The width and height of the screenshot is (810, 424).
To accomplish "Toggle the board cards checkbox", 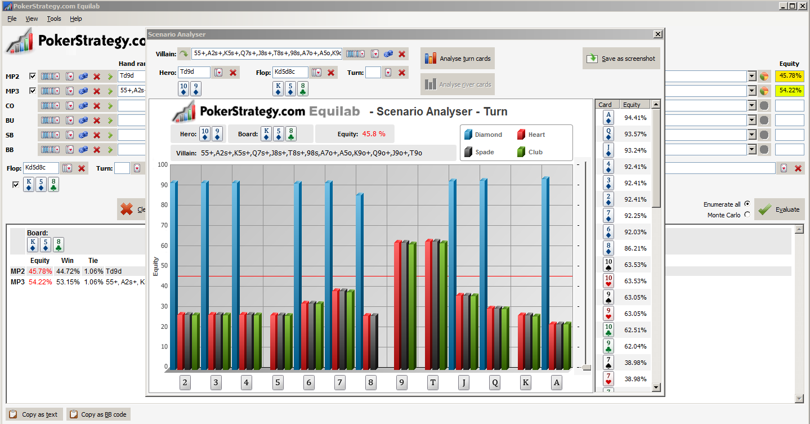I will pyautogui.click(x=16, y=184).
